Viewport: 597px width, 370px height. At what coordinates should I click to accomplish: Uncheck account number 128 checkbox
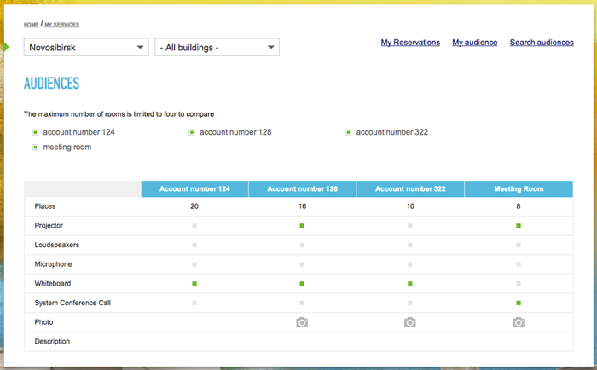[192, 132]
